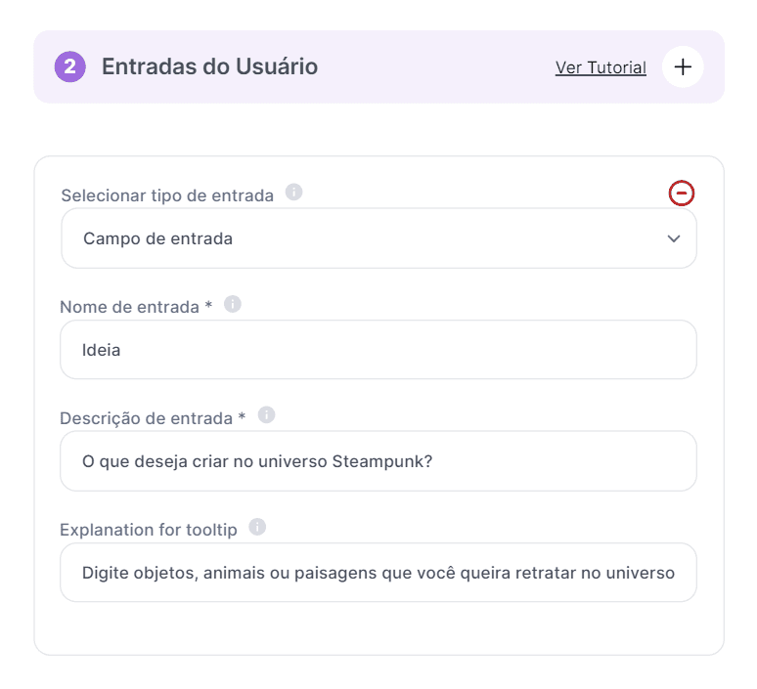Click the tooltip explanation text field
Screen dimensions: 757x689
[x=378, y=573]
